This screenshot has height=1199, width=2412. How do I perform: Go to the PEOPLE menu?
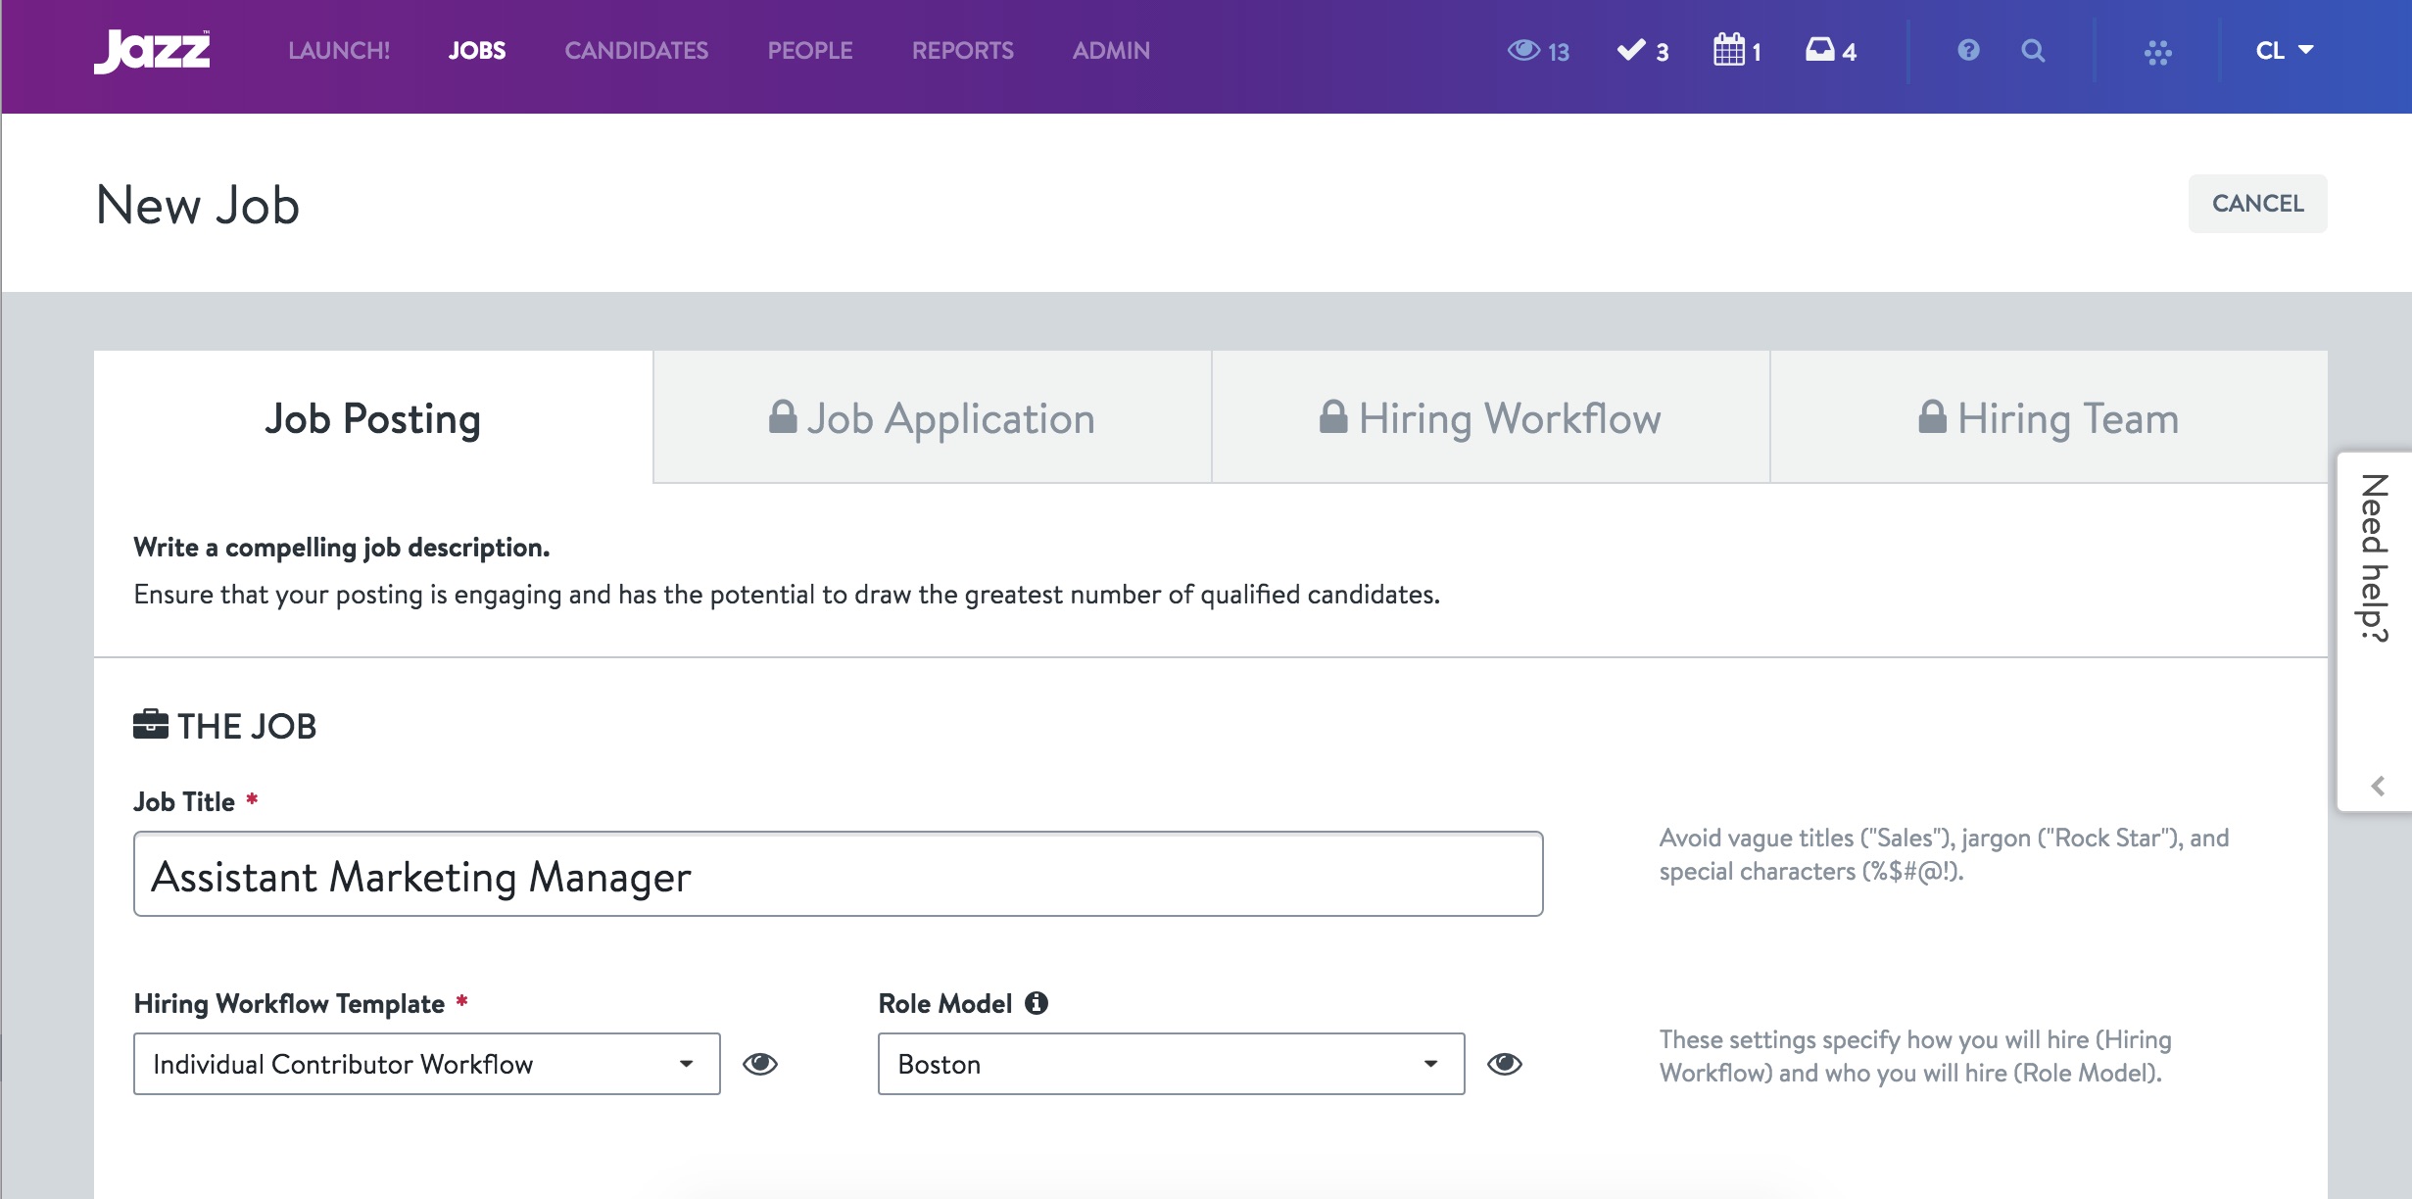pyautogui.click(x=810, y=51)
